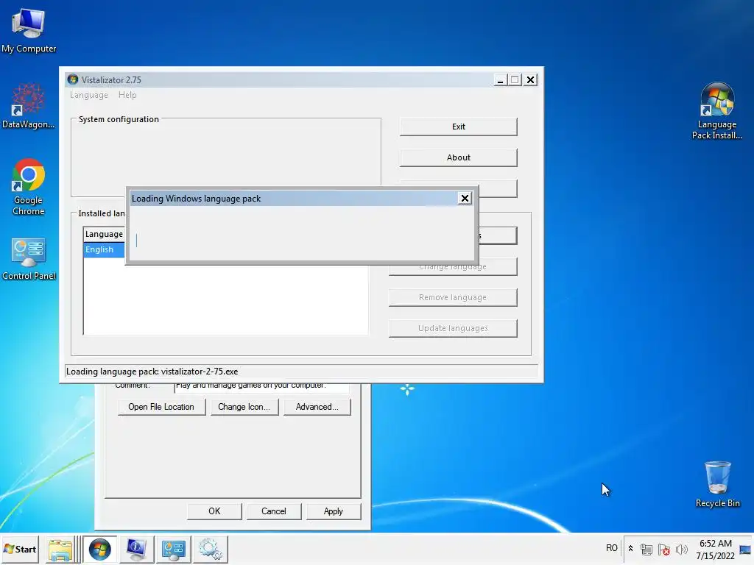Switch to Vistalizator taskbar button
This screenshot has width=754, height=565.
click(x=100, y=549)
